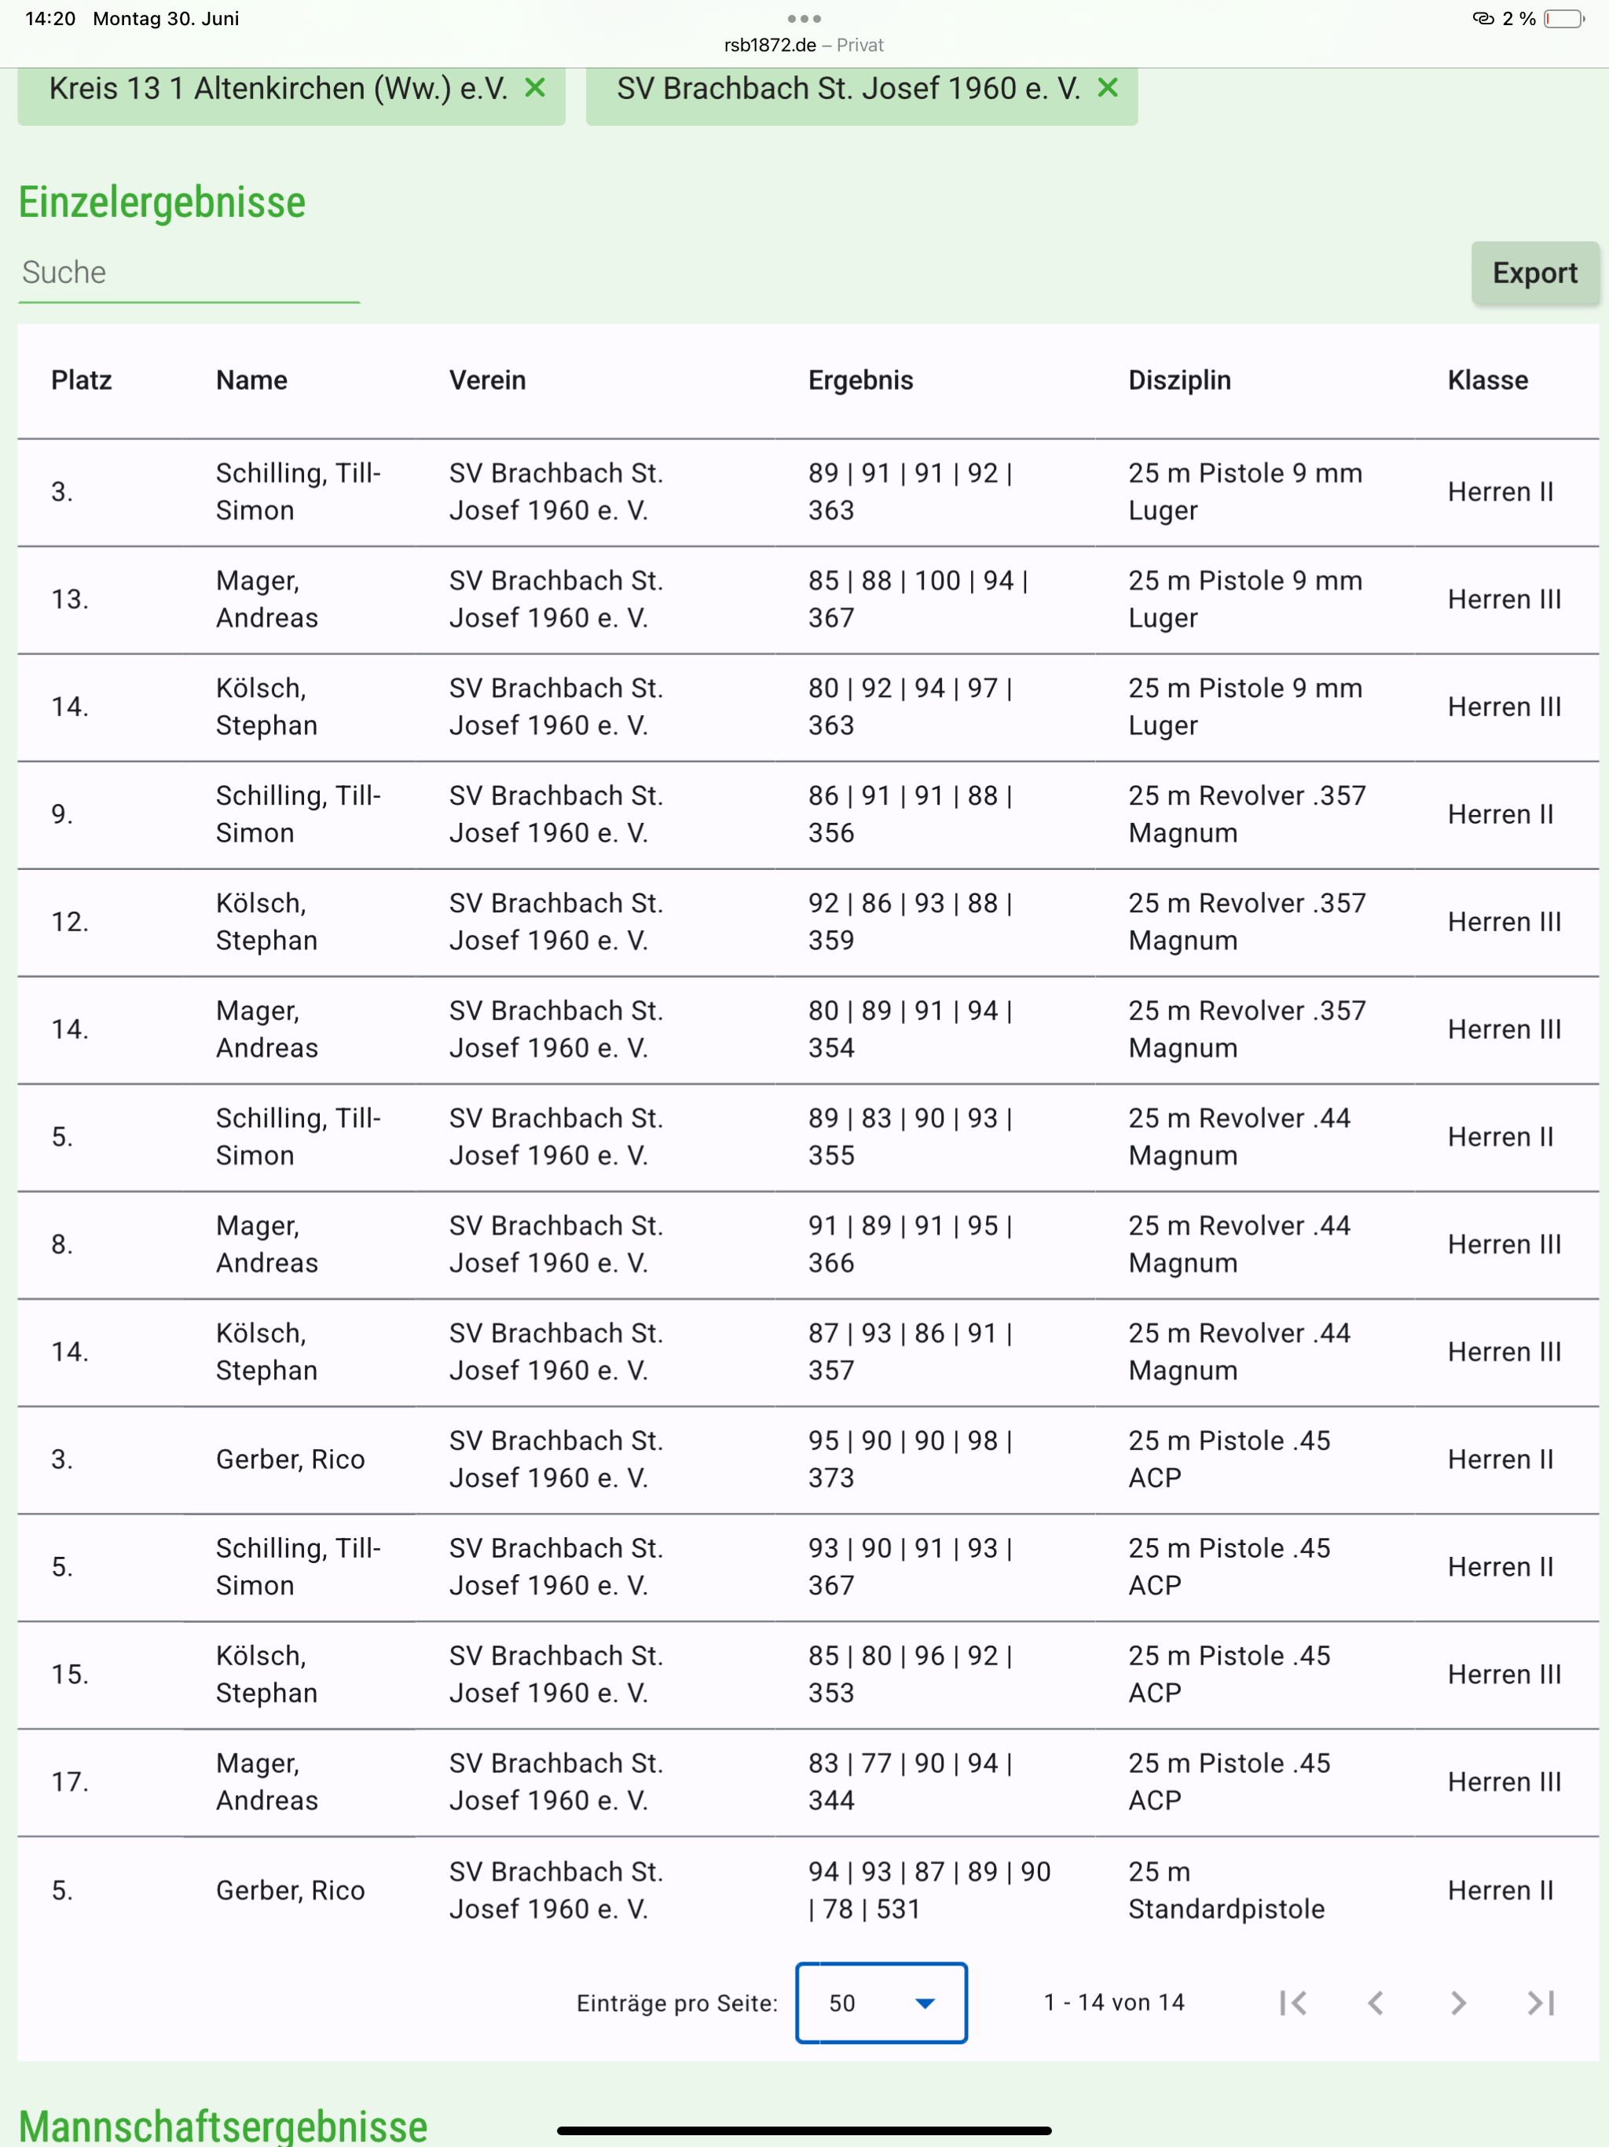Sort by the Ergebnis column header
The width and height of the screenshot is (1609, 2147).
pos(861,380)
